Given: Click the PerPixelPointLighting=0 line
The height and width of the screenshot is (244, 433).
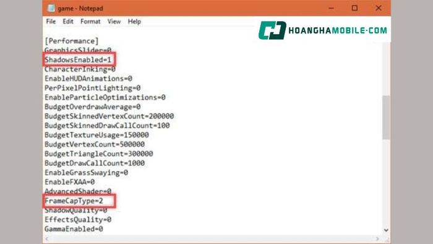Looking at the screenshot, I should (x=93, y=88).
